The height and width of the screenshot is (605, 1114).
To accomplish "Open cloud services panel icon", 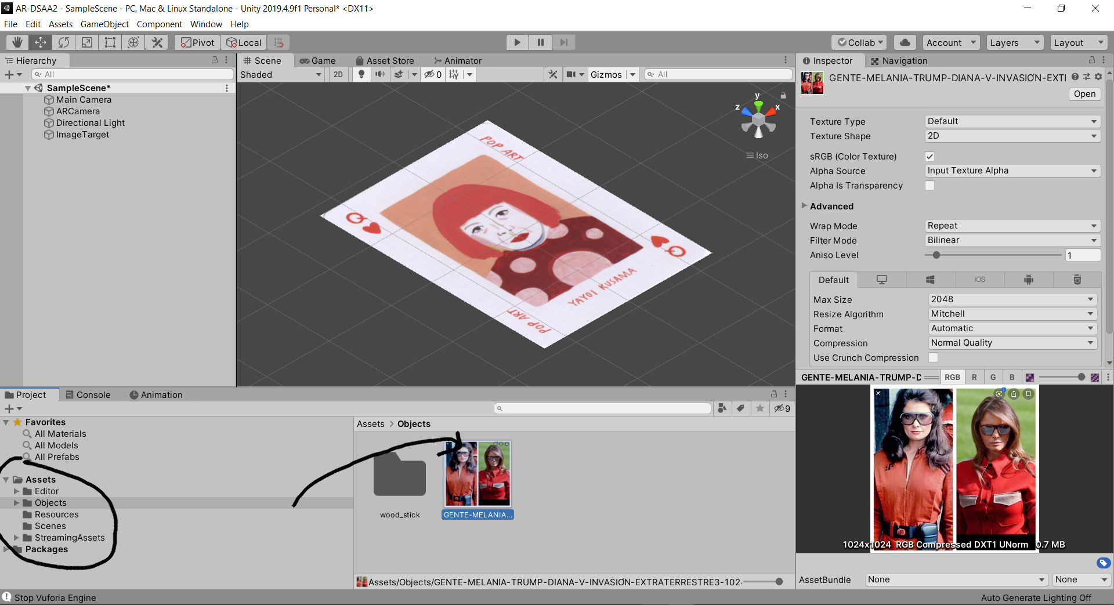I will point(905,42).
